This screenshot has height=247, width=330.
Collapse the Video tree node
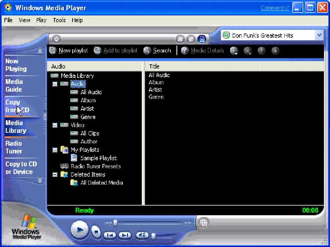tap(55, 125)
